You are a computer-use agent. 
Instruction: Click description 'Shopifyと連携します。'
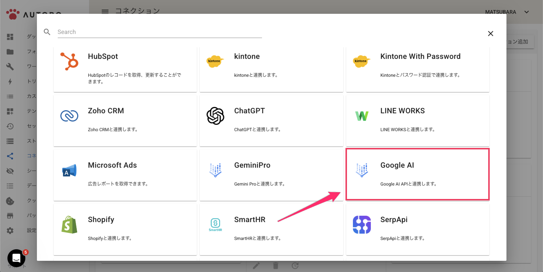pos(110,238)
